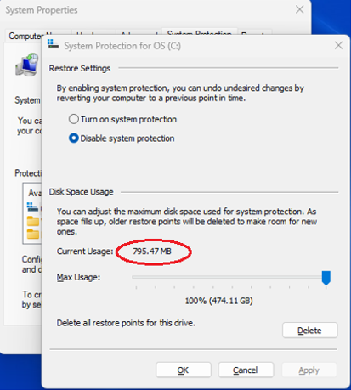This screenshot has width=351, height=390.
Task: Close the System Protection for OS dialog
Action: [x=338, y=45]
